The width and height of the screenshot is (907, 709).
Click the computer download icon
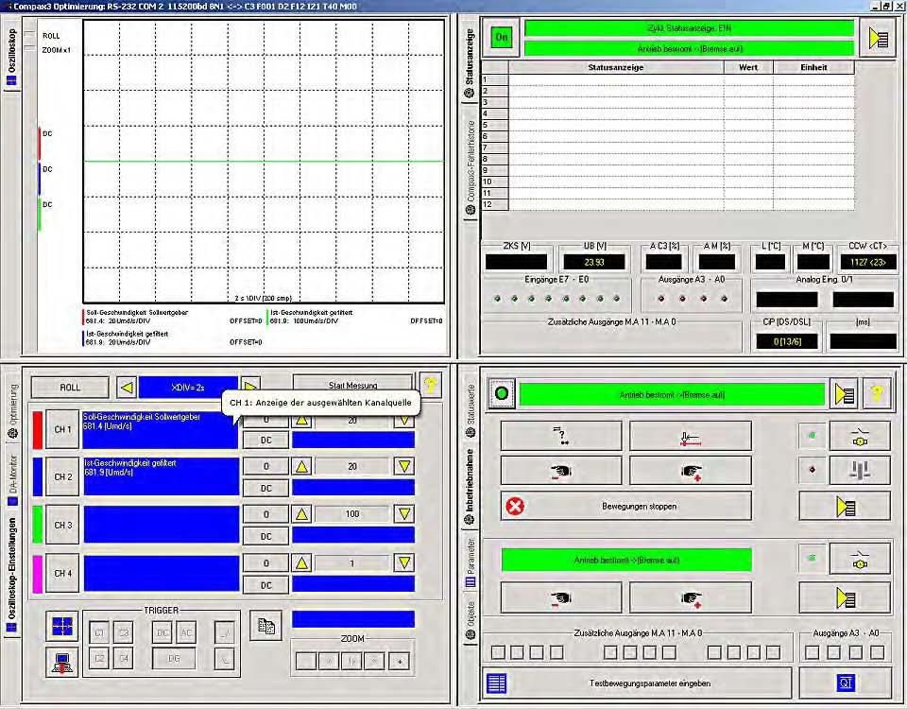point(62,661)
